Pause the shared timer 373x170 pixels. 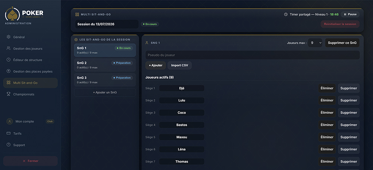(x=350, y=14)
